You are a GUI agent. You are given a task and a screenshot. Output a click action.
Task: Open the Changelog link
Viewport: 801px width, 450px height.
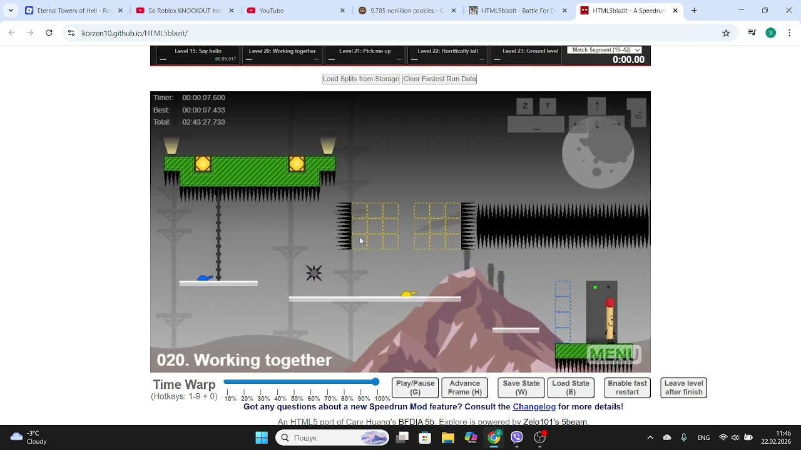[534, 407]
